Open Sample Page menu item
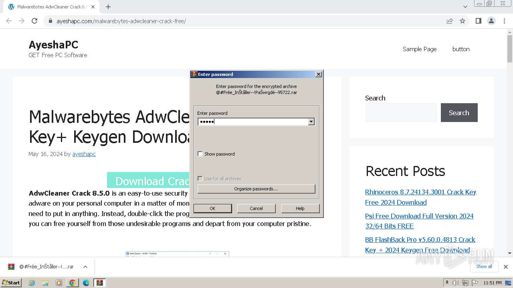Image resolution: width=513 pixels, height=288 pixels. pos(420,49)
